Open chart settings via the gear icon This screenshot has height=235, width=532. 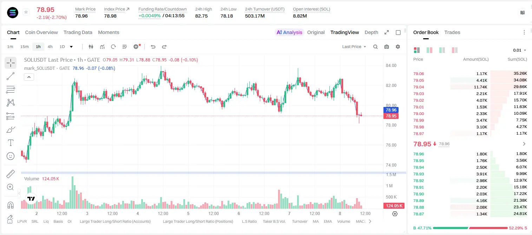point(398,47)
